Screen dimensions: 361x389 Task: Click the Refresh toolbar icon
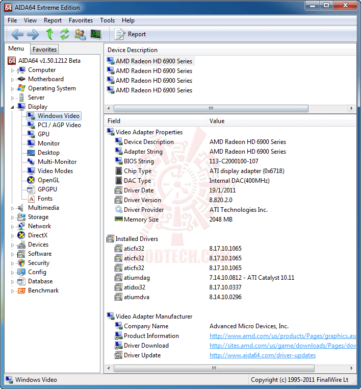pyautogui.click(x=65, y=34)
